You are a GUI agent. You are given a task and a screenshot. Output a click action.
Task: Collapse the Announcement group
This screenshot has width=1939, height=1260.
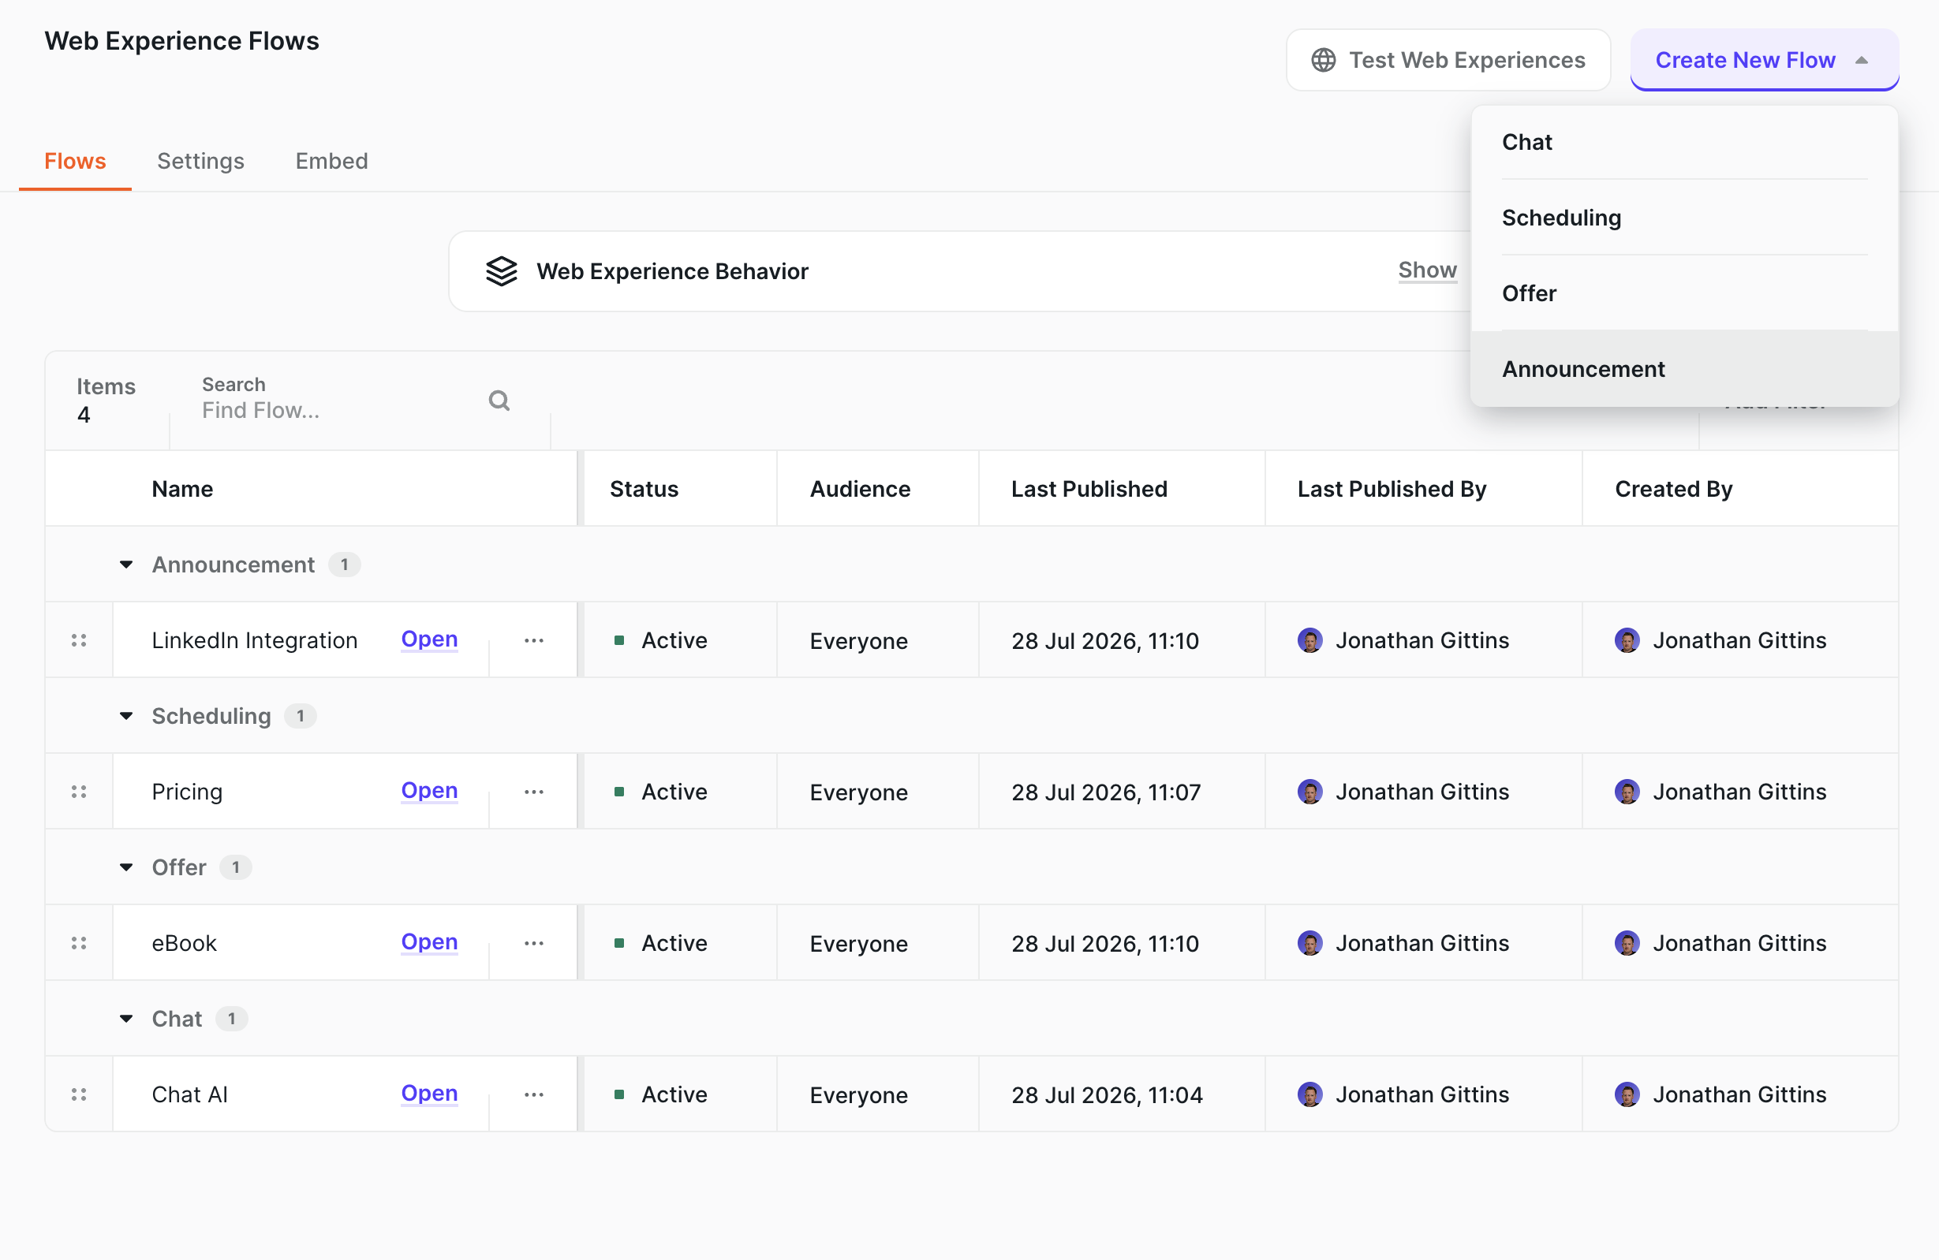click(126, 565)
